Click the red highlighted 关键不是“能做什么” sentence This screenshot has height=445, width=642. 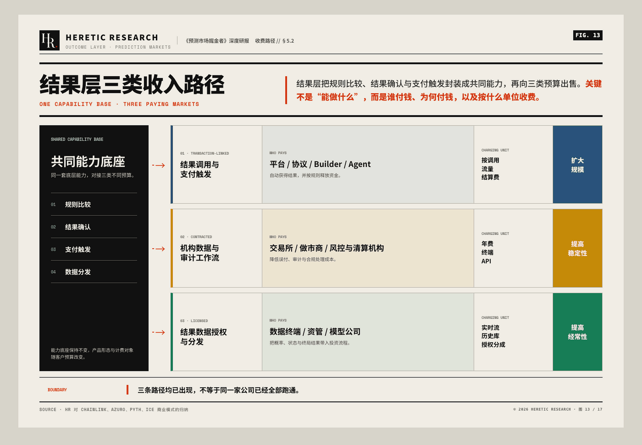pos(449,91)
